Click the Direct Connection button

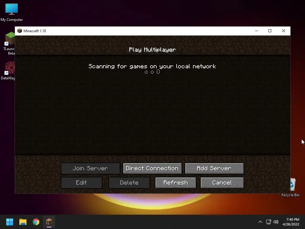click(x=152, y=168)
